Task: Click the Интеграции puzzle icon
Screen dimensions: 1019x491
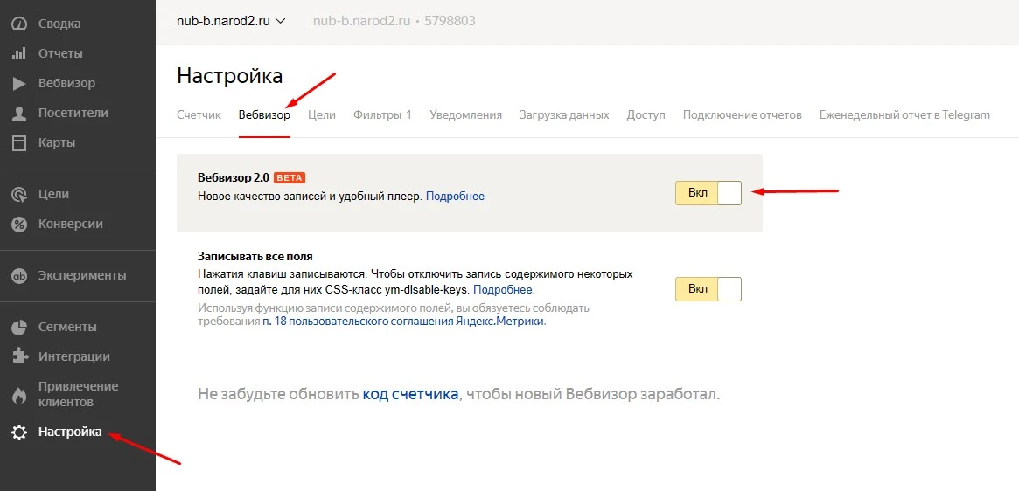Action: (x=19, y=356)
